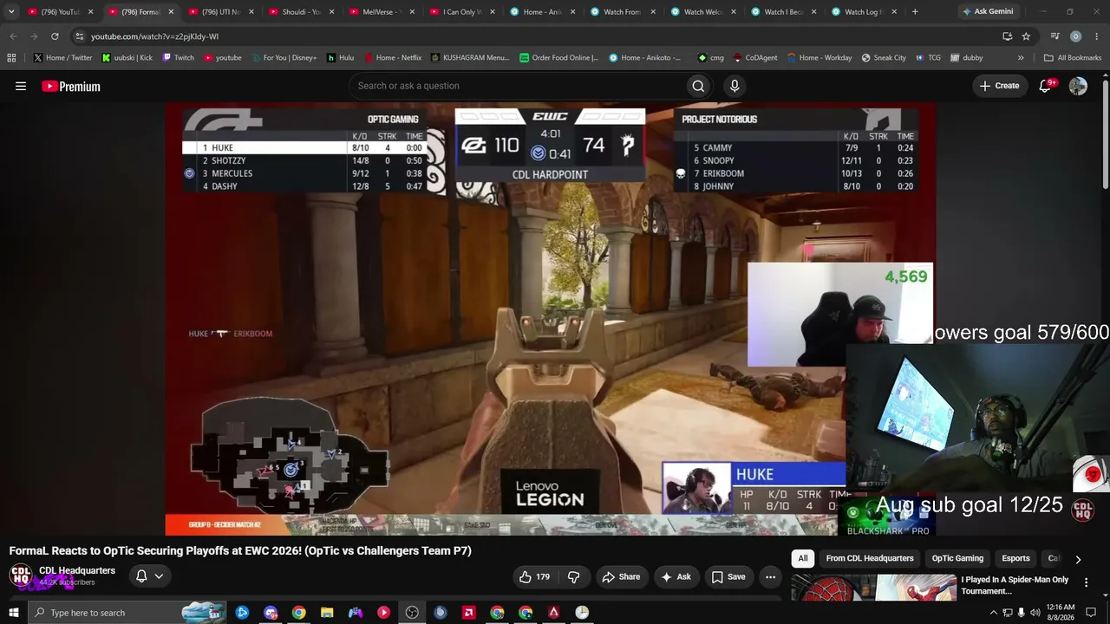Close the '(796) FormaL' active tab
1110x624 pixels.
pos(170,12)
